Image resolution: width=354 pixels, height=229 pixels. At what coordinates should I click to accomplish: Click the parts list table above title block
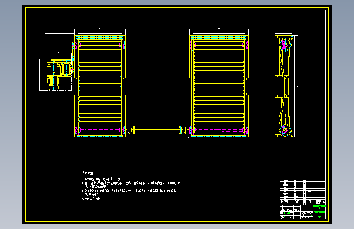pyautogui.click(x=303, y=192)
